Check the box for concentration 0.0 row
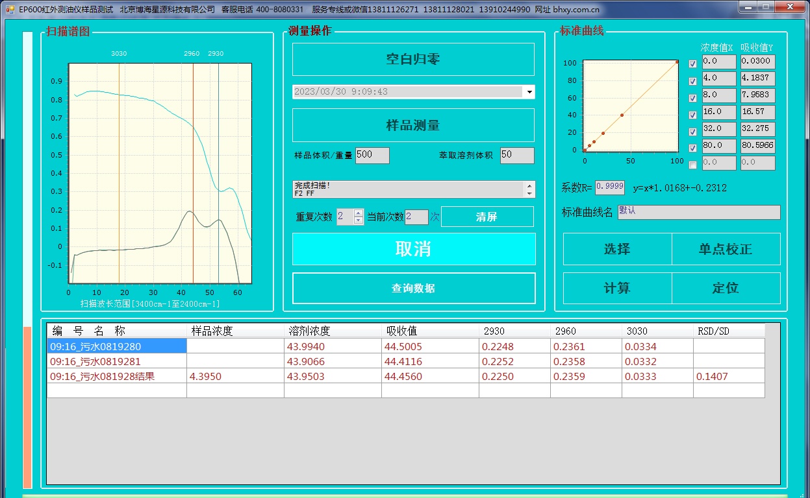 (x=692, y=64)
